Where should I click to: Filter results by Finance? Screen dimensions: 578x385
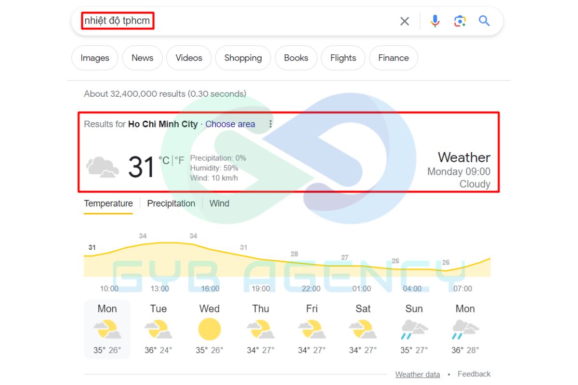pyautogui.click(x=394, y=58)
